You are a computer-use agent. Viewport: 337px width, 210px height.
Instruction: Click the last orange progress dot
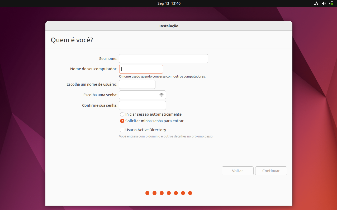tap(190, 193)
